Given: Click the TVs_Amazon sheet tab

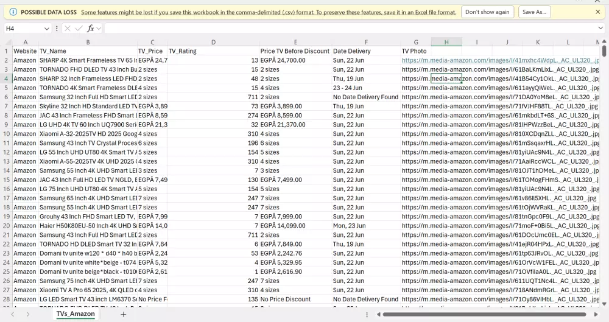Looking at the screenshot, I should [76, 314].
